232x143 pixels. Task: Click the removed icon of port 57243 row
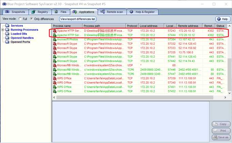click(55, 31)
